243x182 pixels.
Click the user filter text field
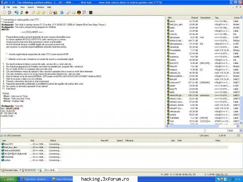tap(217, 130)
